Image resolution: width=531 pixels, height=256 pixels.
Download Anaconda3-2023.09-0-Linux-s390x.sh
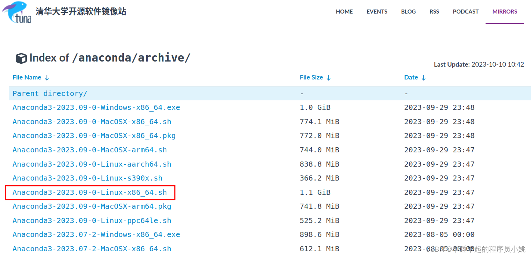(88, 178)
